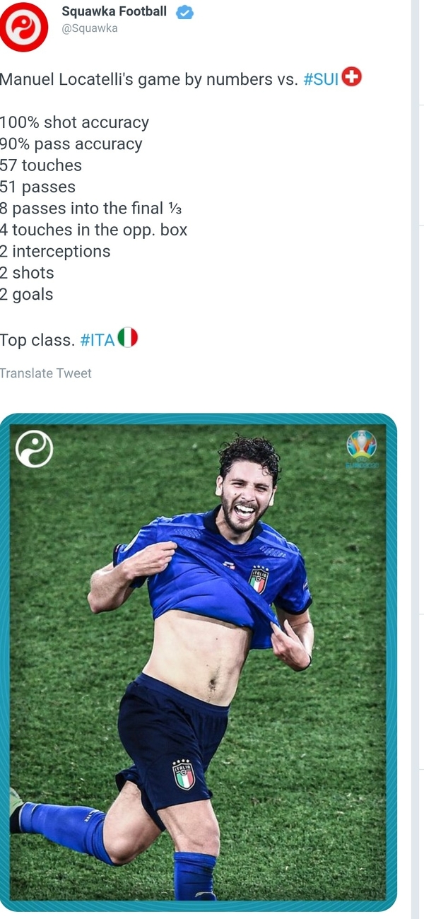
Task: Click Translate Tweet
Action: [46, 373]
